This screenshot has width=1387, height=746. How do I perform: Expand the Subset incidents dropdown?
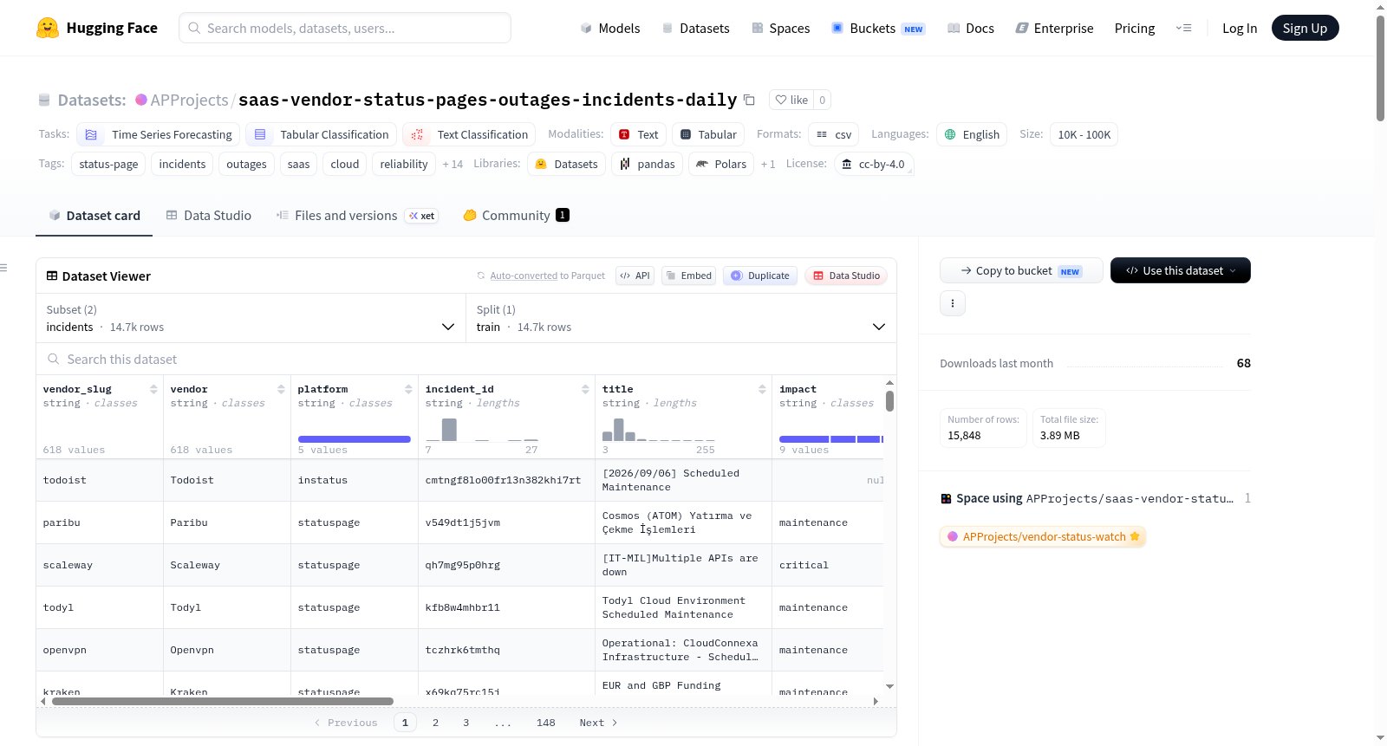pos(251,318)
